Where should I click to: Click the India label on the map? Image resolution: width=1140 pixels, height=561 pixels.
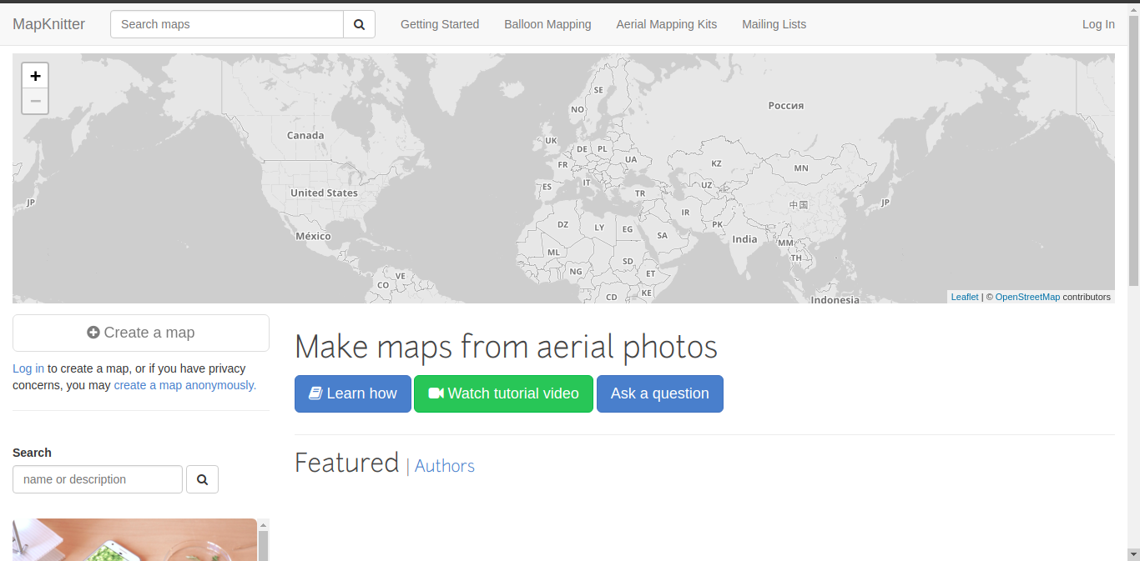(x=744, y=239)
